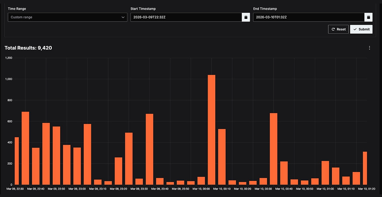Click the End Timestamp input field
382x197 pixels.
tap(309, 17)
